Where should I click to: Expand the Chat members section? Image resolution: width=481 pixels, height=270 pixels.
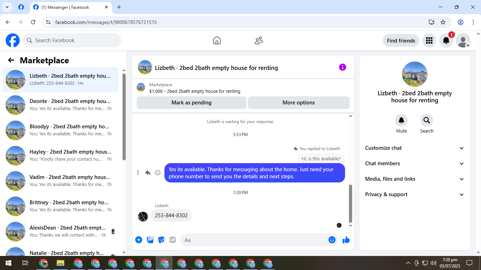(x=414, y=163)
